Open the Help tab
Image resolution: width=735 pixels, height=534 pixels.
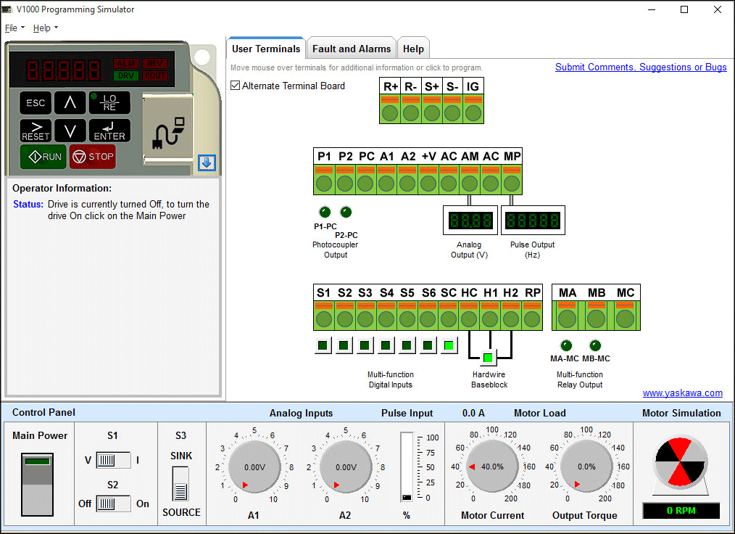[413, 48]
